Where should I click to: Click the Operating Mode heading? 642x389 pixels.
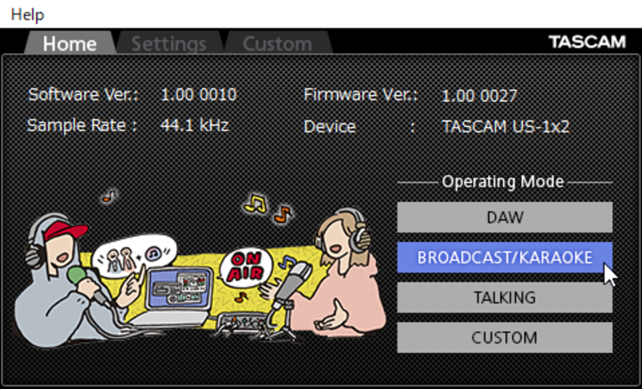coord(503,181)
